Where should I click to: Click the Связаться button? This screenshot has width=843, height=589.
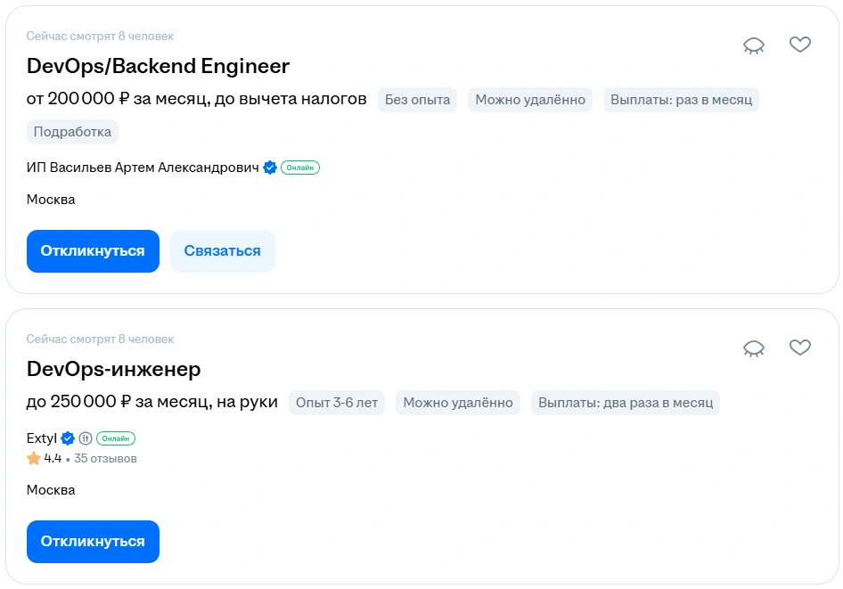pos(222,250)
